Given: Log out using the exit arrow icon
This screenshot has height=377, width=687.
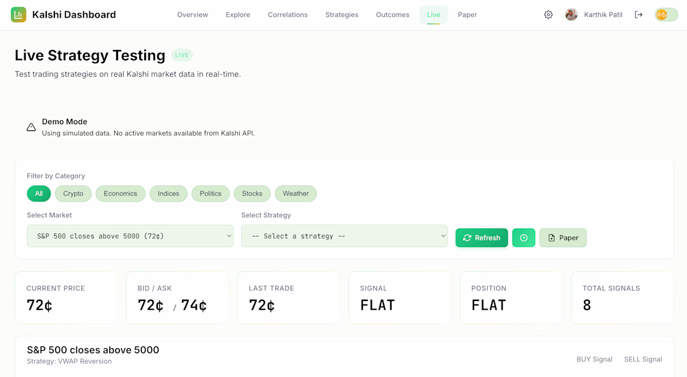Looking at the screenshot, I should click(x=638, y=15).
